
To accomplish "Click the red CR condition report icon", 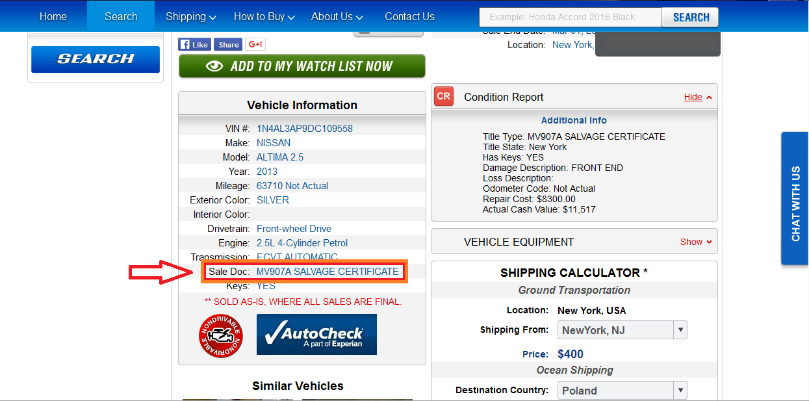I will (444, 96).
